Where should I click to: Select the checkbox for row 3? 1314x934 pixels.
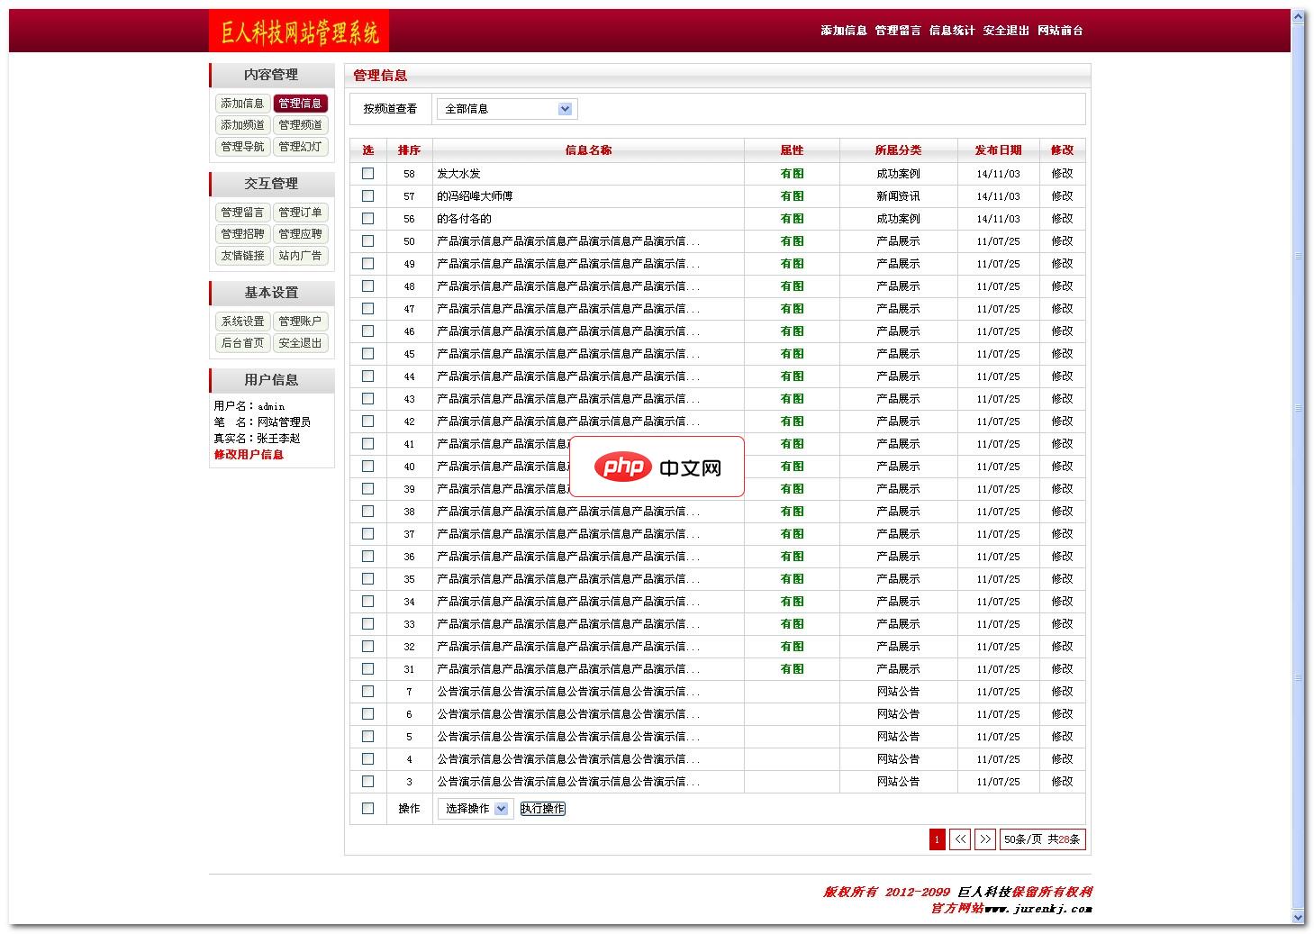point(367,781)
